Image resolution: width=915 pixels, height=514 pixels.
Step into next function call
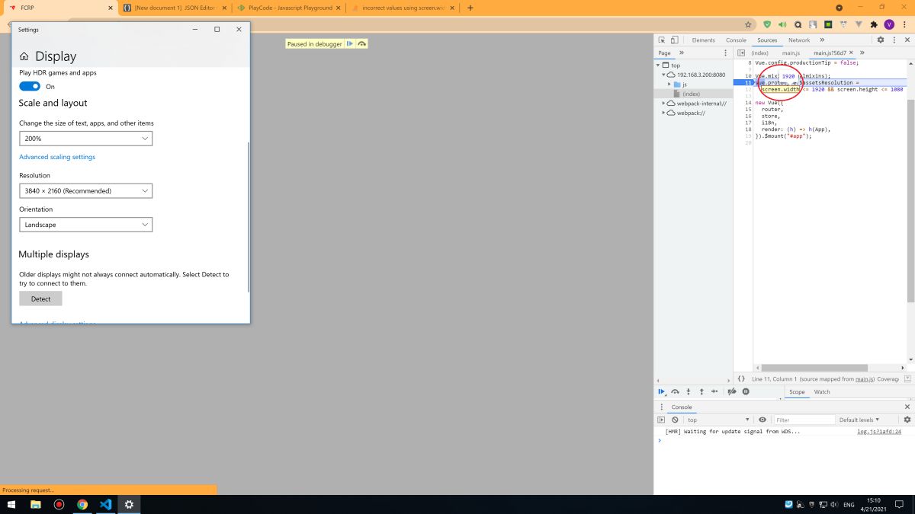click(688, 391)
